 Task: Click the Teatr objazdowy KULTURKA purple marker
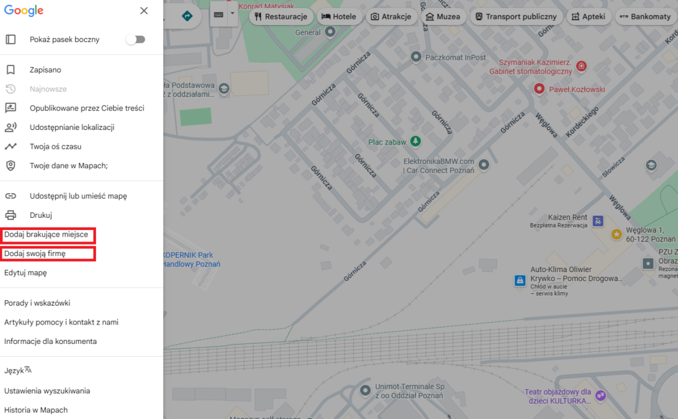point(600,396)
